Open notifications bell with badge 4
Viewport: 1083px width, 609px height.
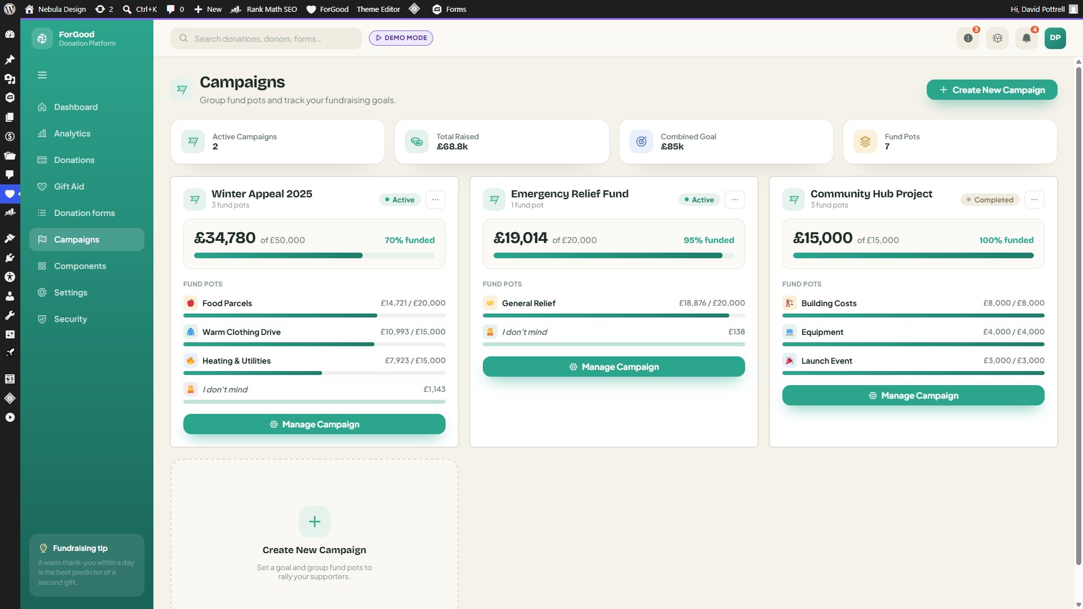click(x=1027, y=38)
